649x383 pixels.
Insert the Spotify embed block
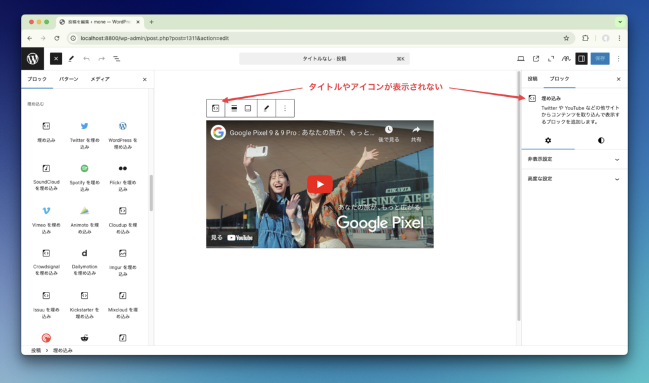[x=84, y=177]
